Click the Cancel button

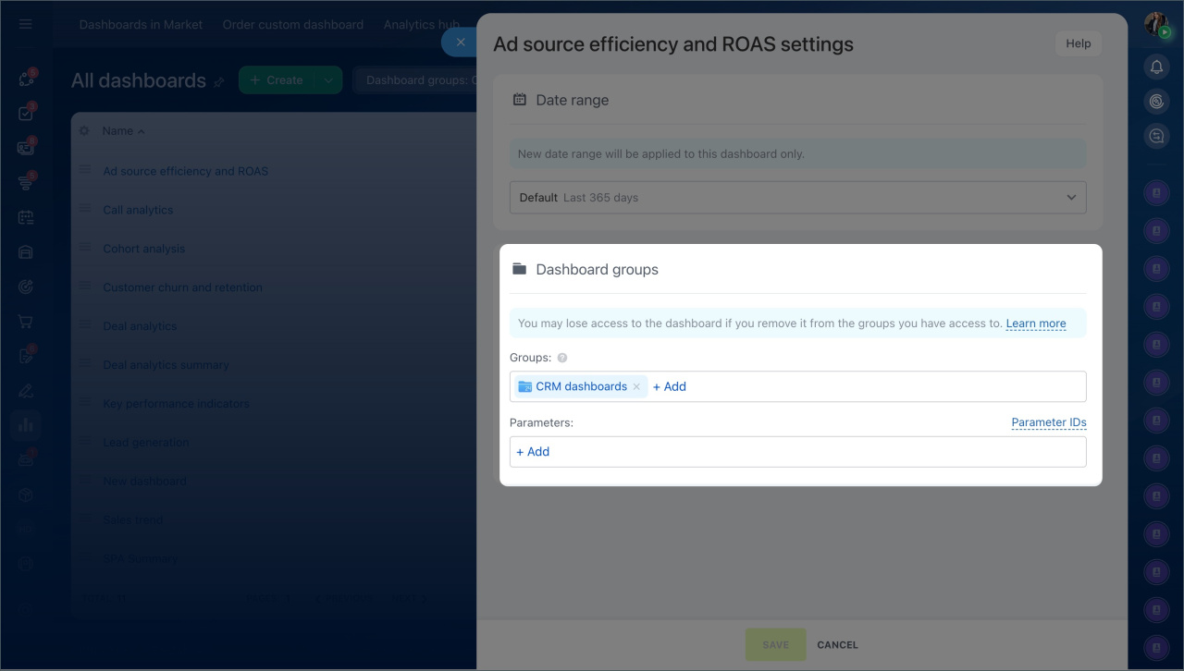pyautogui.click(x=837, y=645)
